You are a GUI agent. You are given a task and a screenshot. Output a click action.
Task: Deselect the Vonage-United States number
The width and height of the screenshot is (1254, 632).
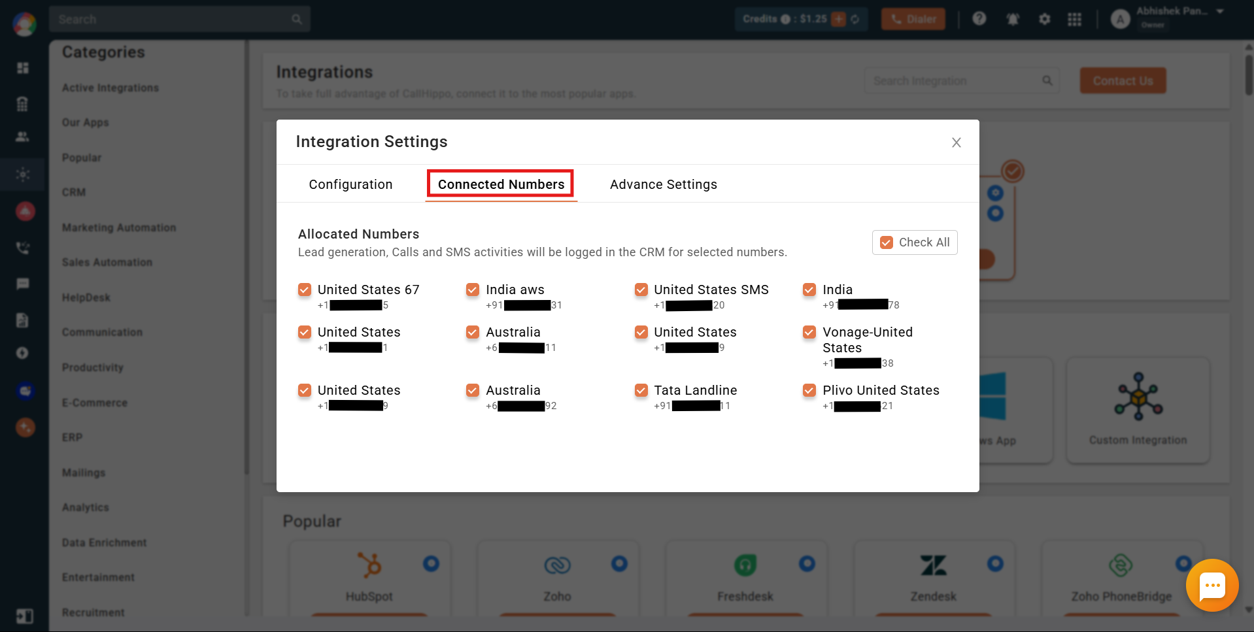point(809,332)
